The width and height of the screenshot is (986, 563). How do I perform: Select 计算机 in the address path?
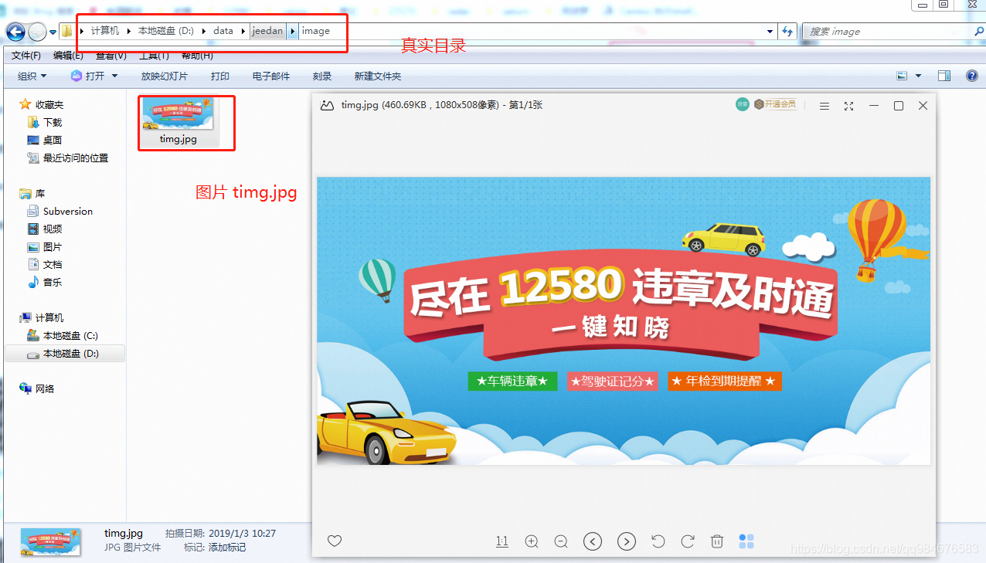click(x=105, y=31)
